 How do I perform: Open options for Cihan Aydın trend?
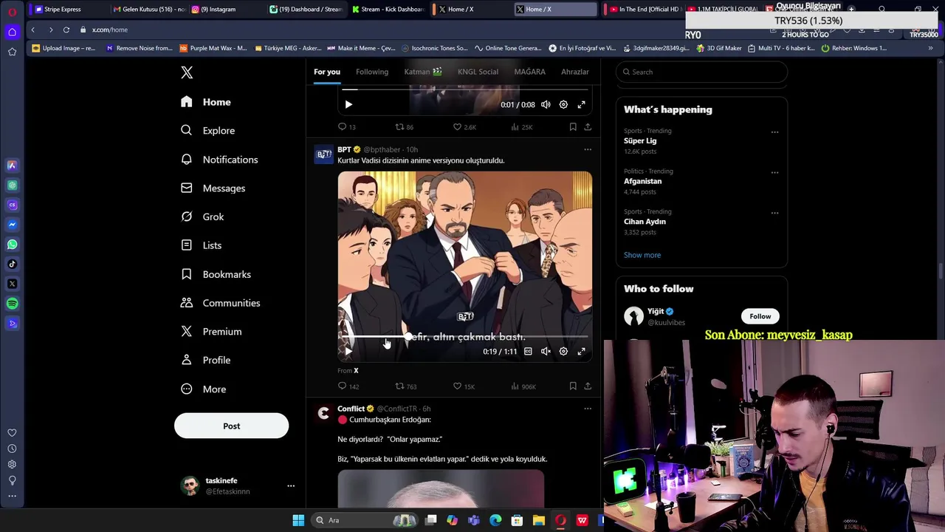click(774, 213)
